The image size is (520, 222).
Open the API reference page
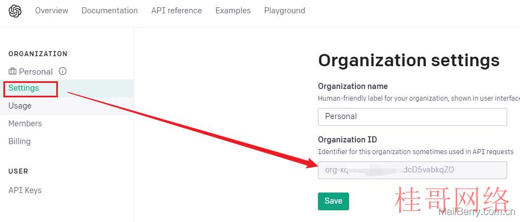point(176,11)
